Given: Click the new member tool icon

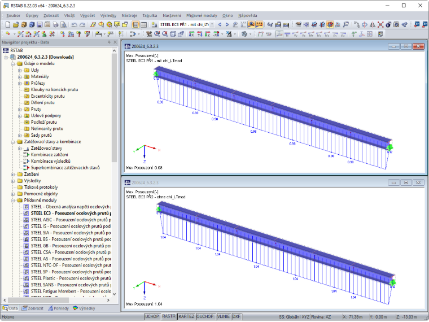Looking at the screenshot, I should [x=20, y=34].
